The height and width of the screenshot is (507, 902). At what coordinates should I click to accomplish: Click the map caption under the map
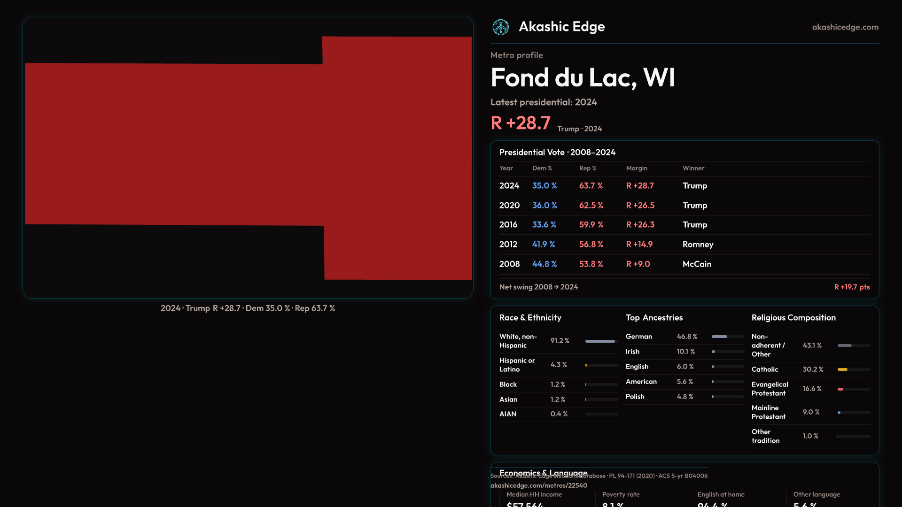click(x=248, y=308)
